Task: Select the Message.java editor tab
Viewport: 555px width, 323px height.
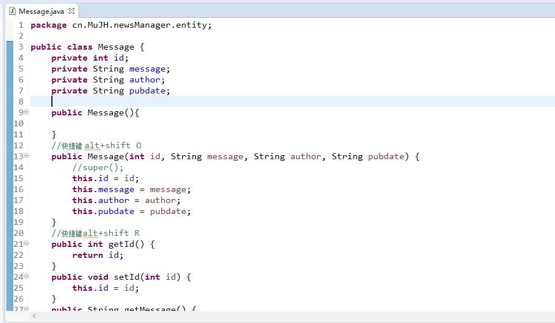Action: point(42,12)
